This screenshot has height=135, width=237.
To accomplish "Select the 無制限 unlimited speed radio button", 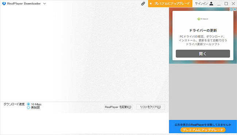I will 28,108.
